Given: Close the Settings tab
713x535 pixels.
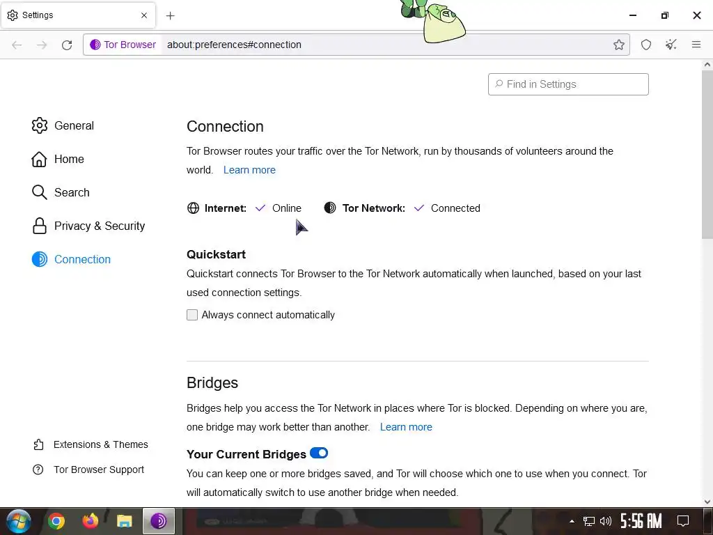Looking at the screenshot, I should click(x=144, y=15).
